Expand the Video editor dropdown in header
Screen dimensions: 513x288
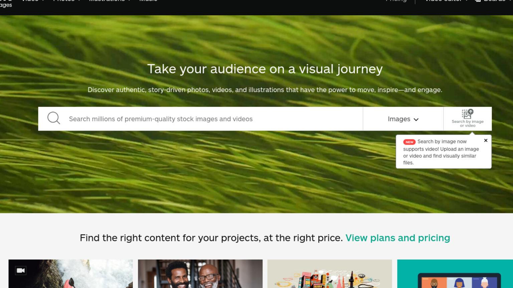(x=446, y=1)
